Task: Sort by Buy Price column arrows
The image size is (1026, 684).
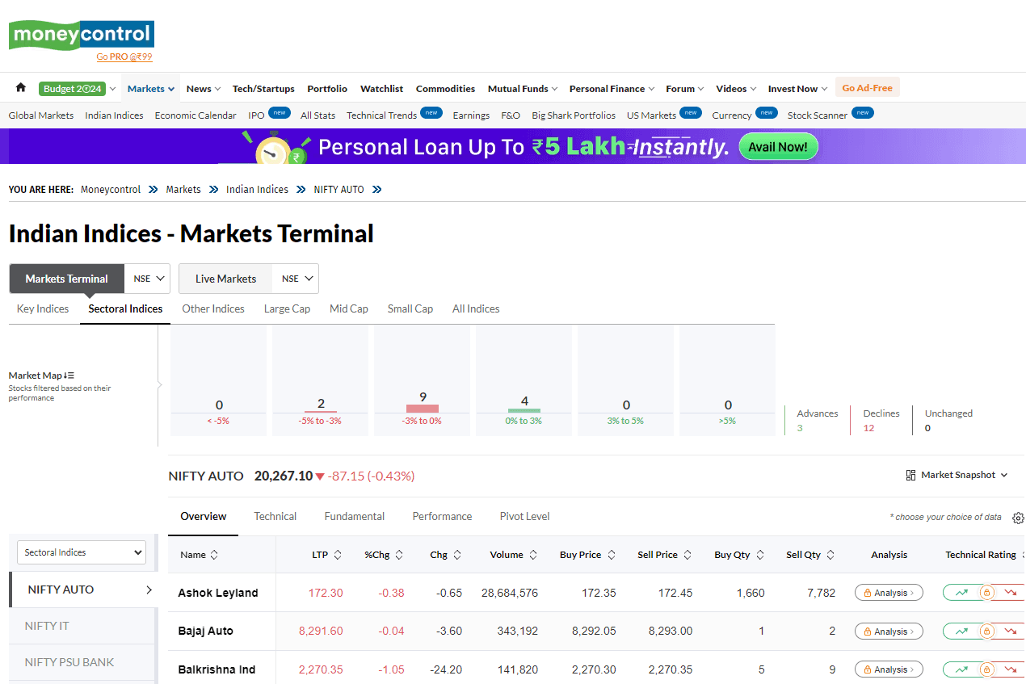Action: (x=612, y=555)
